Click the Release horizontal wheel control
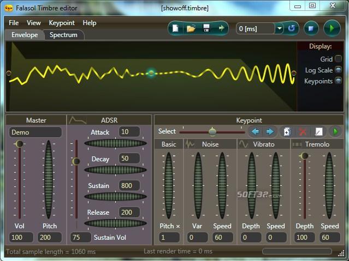 pos(116,223)
